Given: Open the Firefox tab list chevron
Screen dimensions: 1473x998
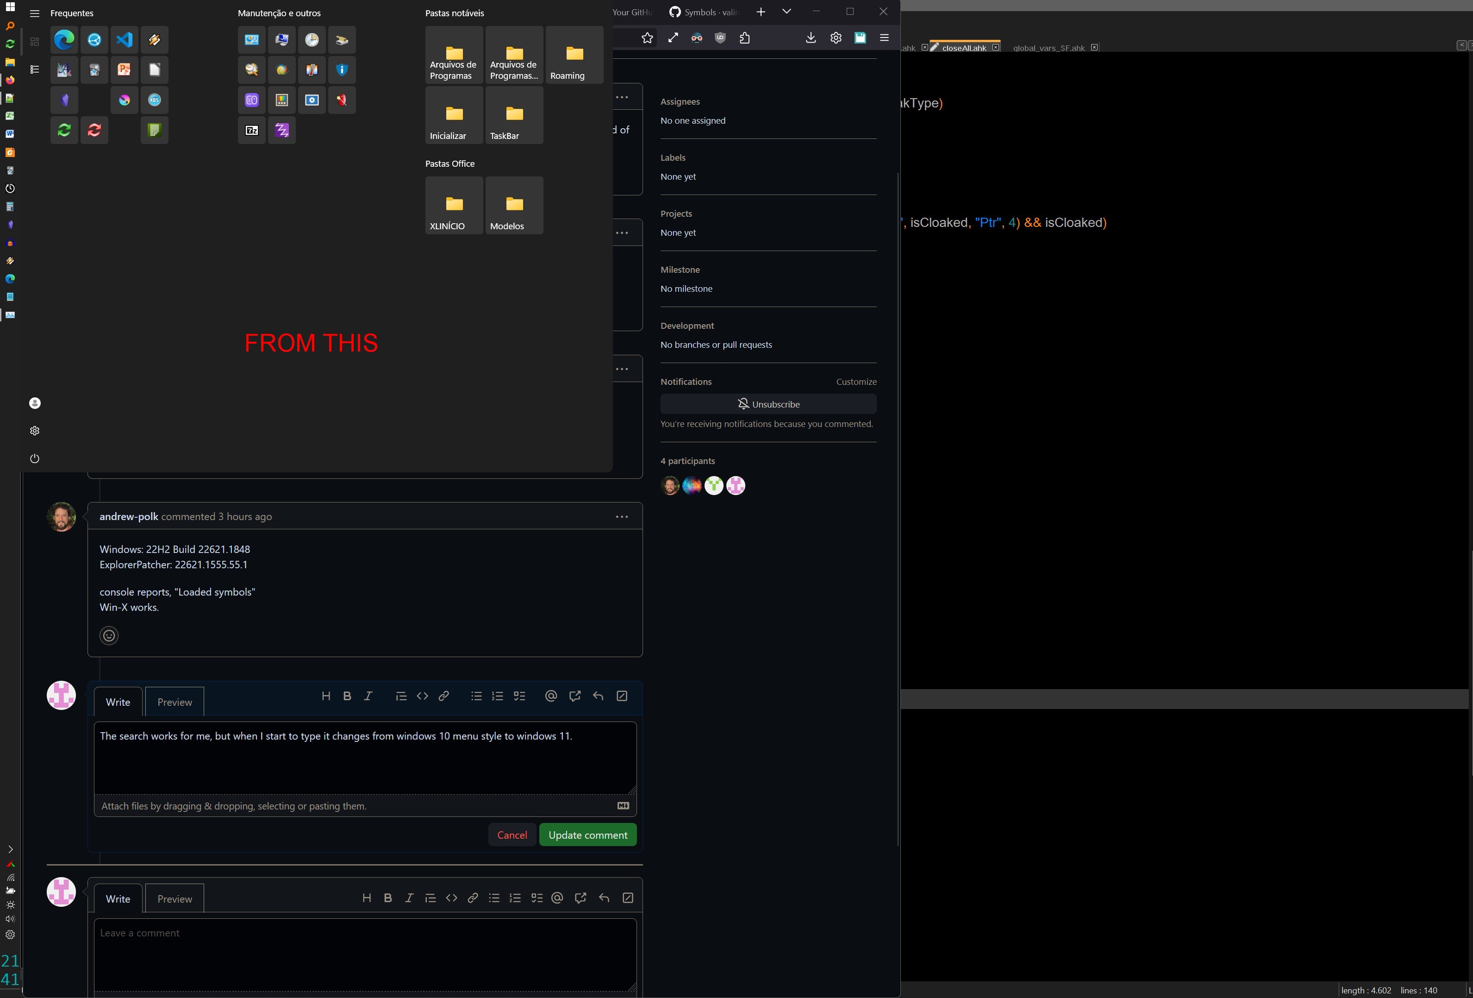Looking at the screenshot, I should coord(786,12).
